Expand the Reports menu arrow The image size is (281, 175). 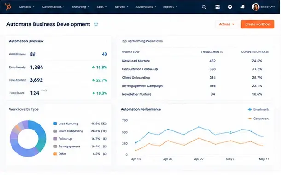tap(176, 7)
